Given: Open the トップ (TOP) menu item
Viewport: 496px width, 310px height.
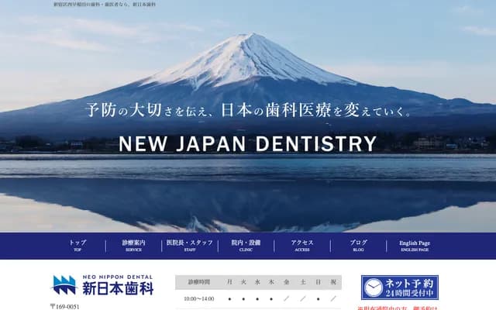Looking at the screenshot, I should coord(77,246).
